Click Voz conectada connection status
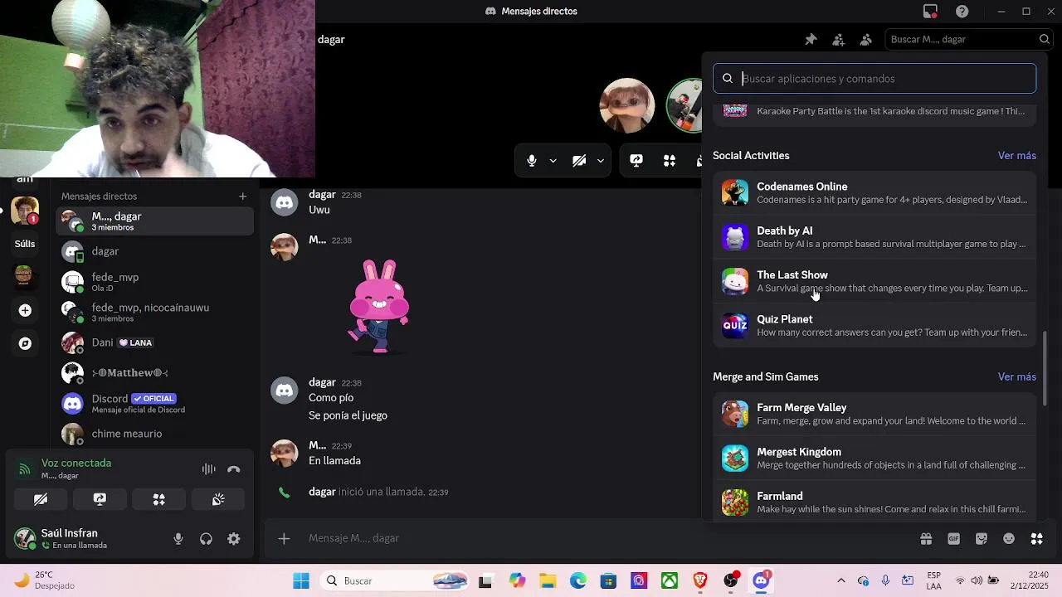 tap(76, 464)
